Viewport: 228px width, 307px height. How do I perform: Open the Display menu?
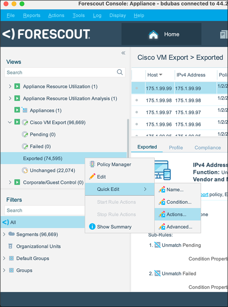118,15
